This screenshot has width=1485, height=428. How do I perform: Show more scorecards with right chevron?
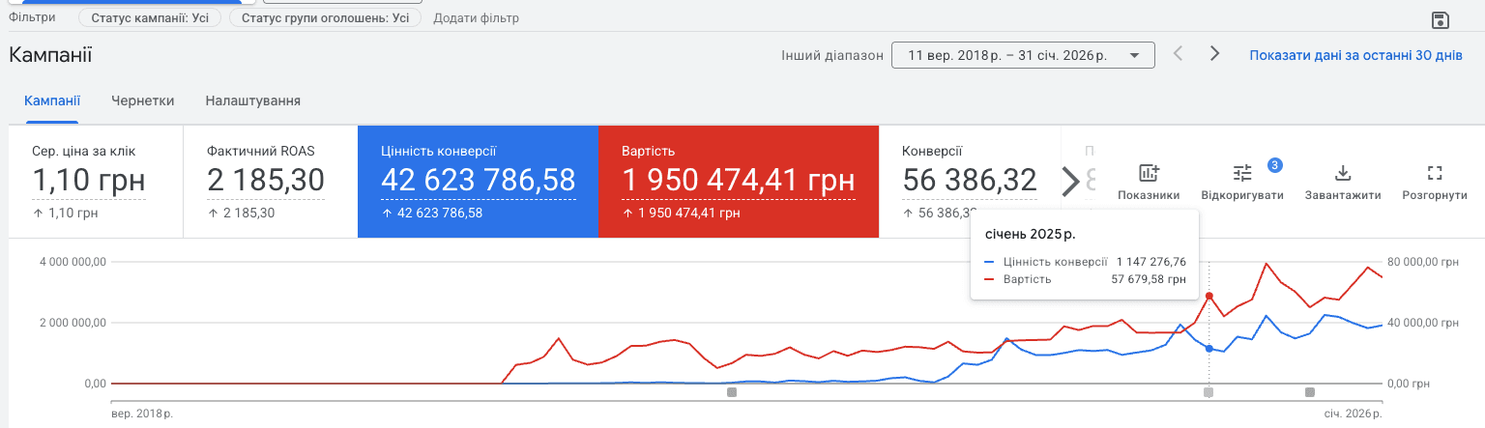1070,181
